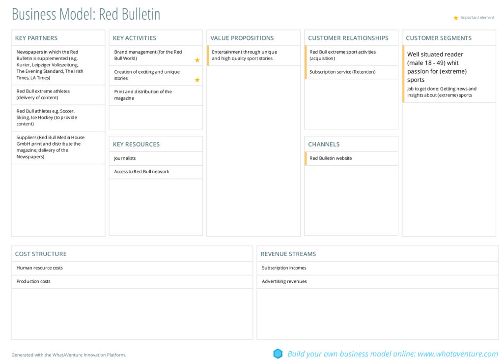Select the 'Access to Red Bull network' card
Image resolution: width=503 pixels, height=360 pixels.
(x=156, y=172)
